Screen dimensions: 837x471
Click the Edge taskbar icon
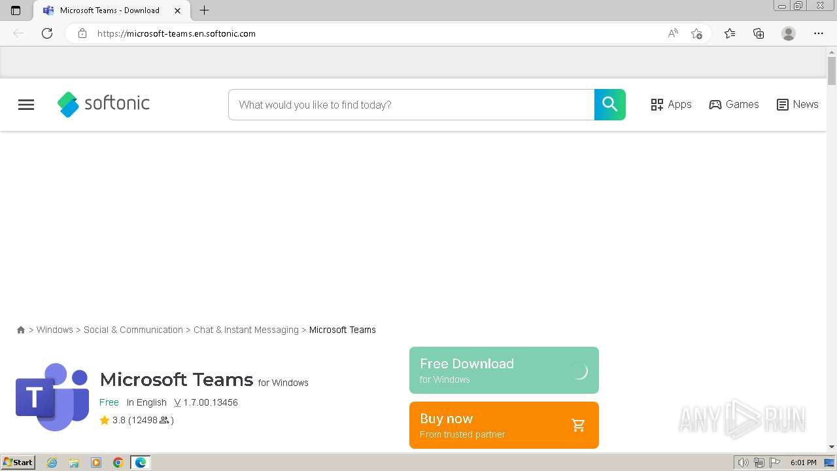pyautogui.click(x=141, y=462)
